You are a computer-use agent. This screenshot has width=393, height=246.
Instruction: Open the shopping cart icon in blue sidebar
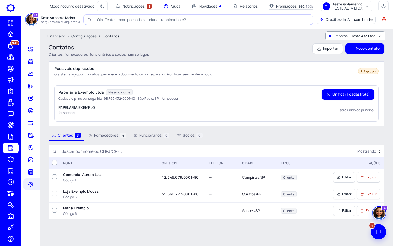[11, 171]
